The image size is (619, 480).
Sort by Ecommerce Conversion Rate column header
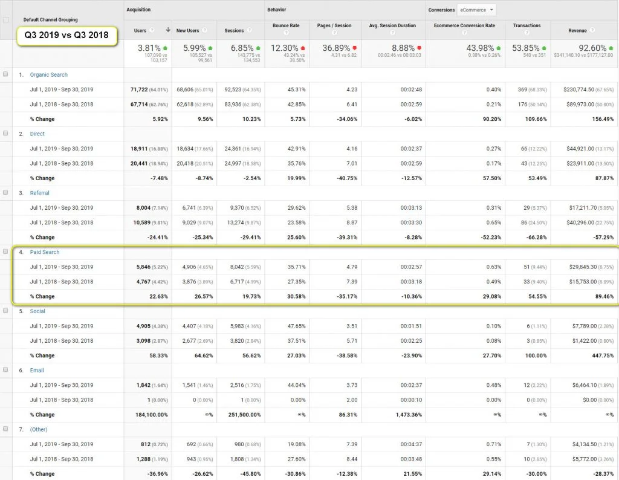464,25
